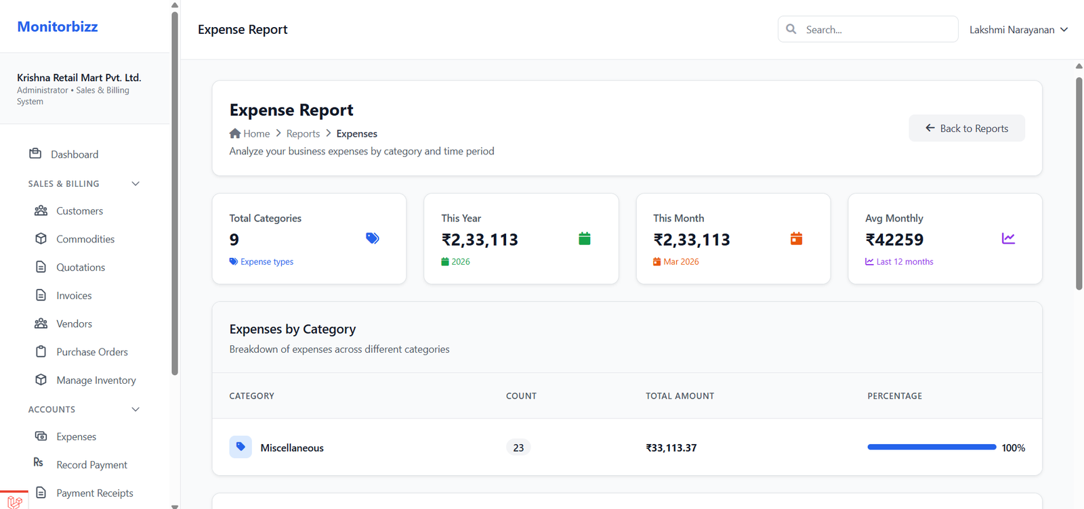Follow the Reports breadcrumb link

(303, 133)
